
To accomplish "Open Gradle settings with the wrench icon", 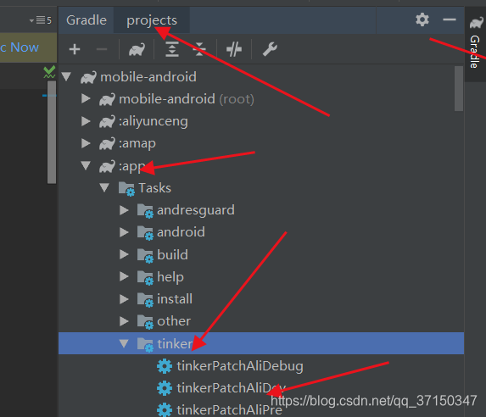I will [x=270, y=49].
